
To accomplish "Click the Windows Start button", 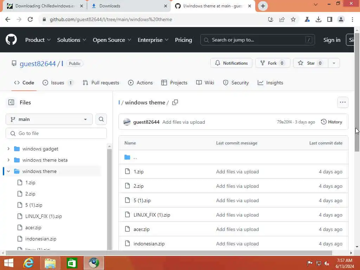I will (x=9, y=263).
